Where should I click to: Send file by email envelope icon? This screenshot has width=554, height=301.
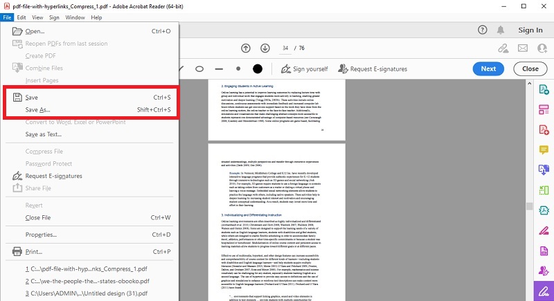[x=523, y=48]
